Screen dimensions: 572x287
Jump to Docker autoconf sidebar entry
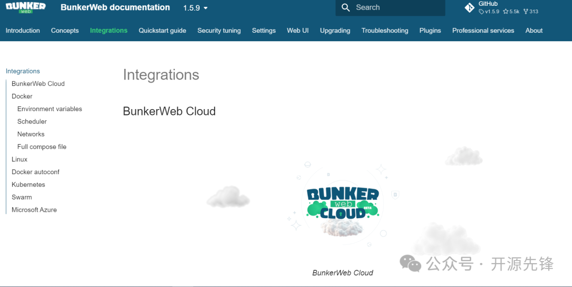pos(35,172)
